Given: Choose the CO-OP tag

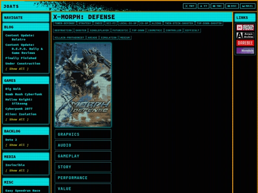Looking at the screenshot, I should point(144,23).
